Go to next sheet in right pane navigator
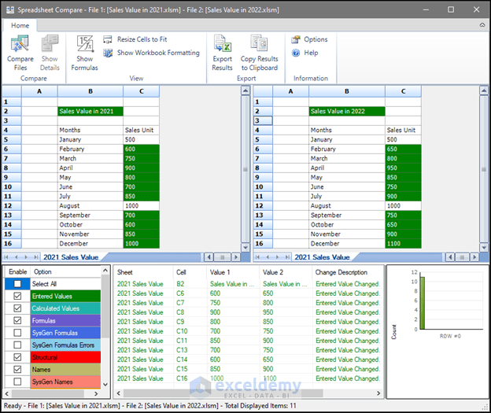 (x=278, y=257)
